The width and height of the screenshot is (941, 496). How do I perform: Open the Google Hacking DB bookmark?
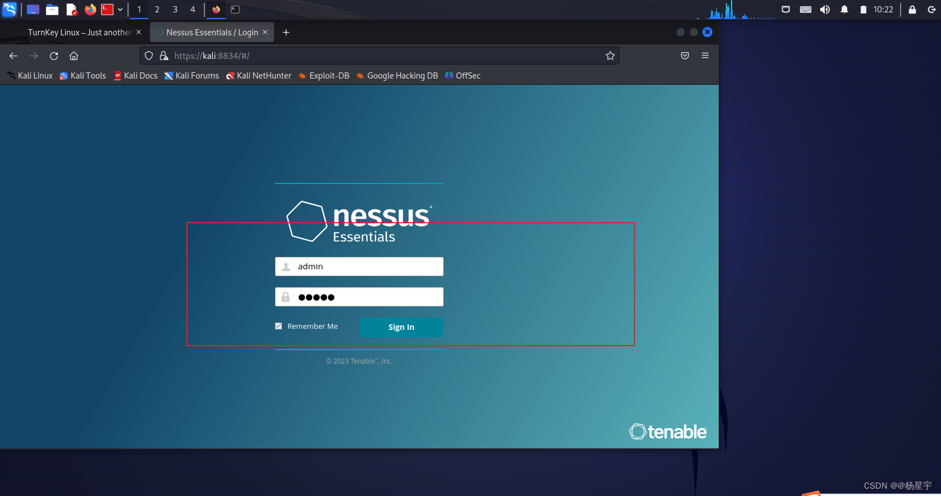(x=397, y=76)
